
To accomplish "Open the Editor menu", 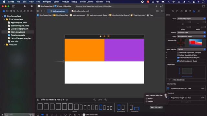I will [56, 2].
